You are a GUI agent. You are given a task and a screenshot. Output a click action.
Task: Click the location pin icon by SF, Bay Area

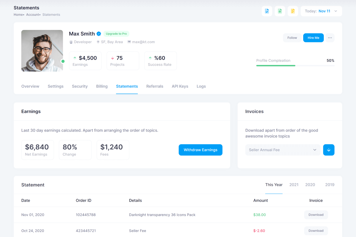(x=98, y=42)
